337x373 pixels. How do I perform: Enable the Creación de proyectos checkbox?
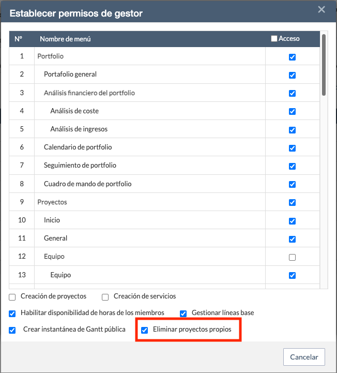click(12, 297)
